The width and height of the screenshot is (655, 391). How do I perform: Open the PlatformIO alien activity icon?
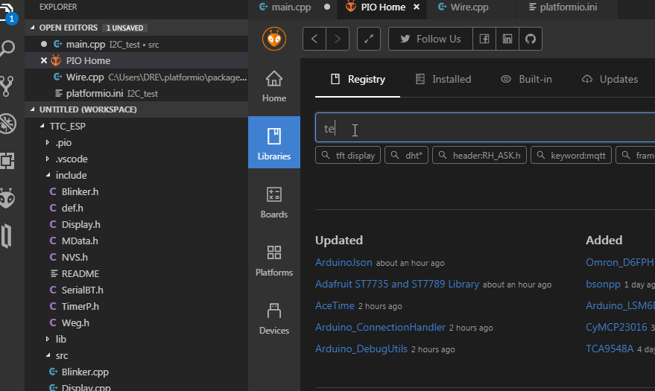[7, 198]
